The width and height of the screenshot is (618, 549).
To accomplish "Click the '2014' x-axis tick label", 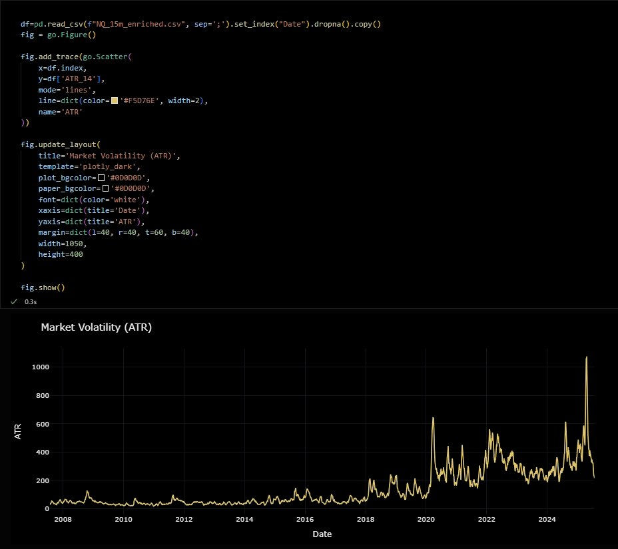I will click(244, 520).
